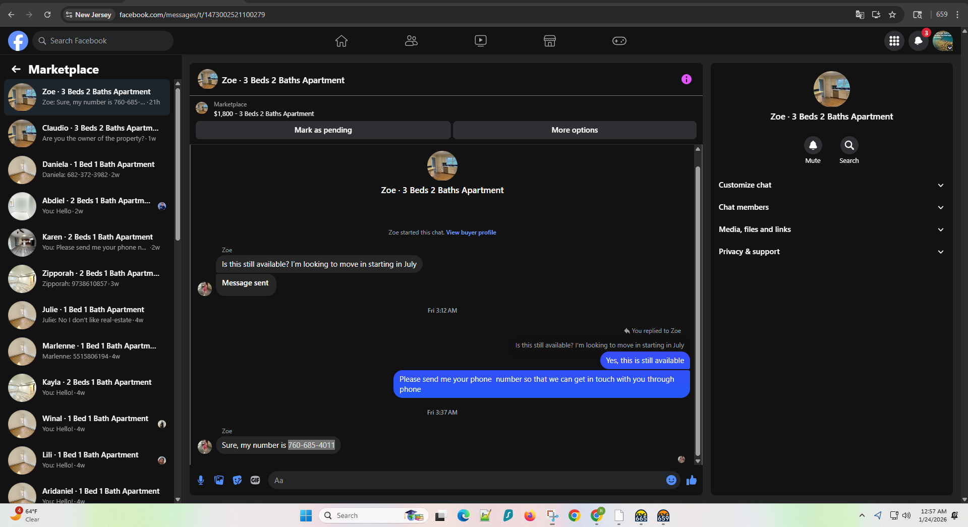Click the conversation scrollbar
This screenshot has width=968, height=527.
698,310
